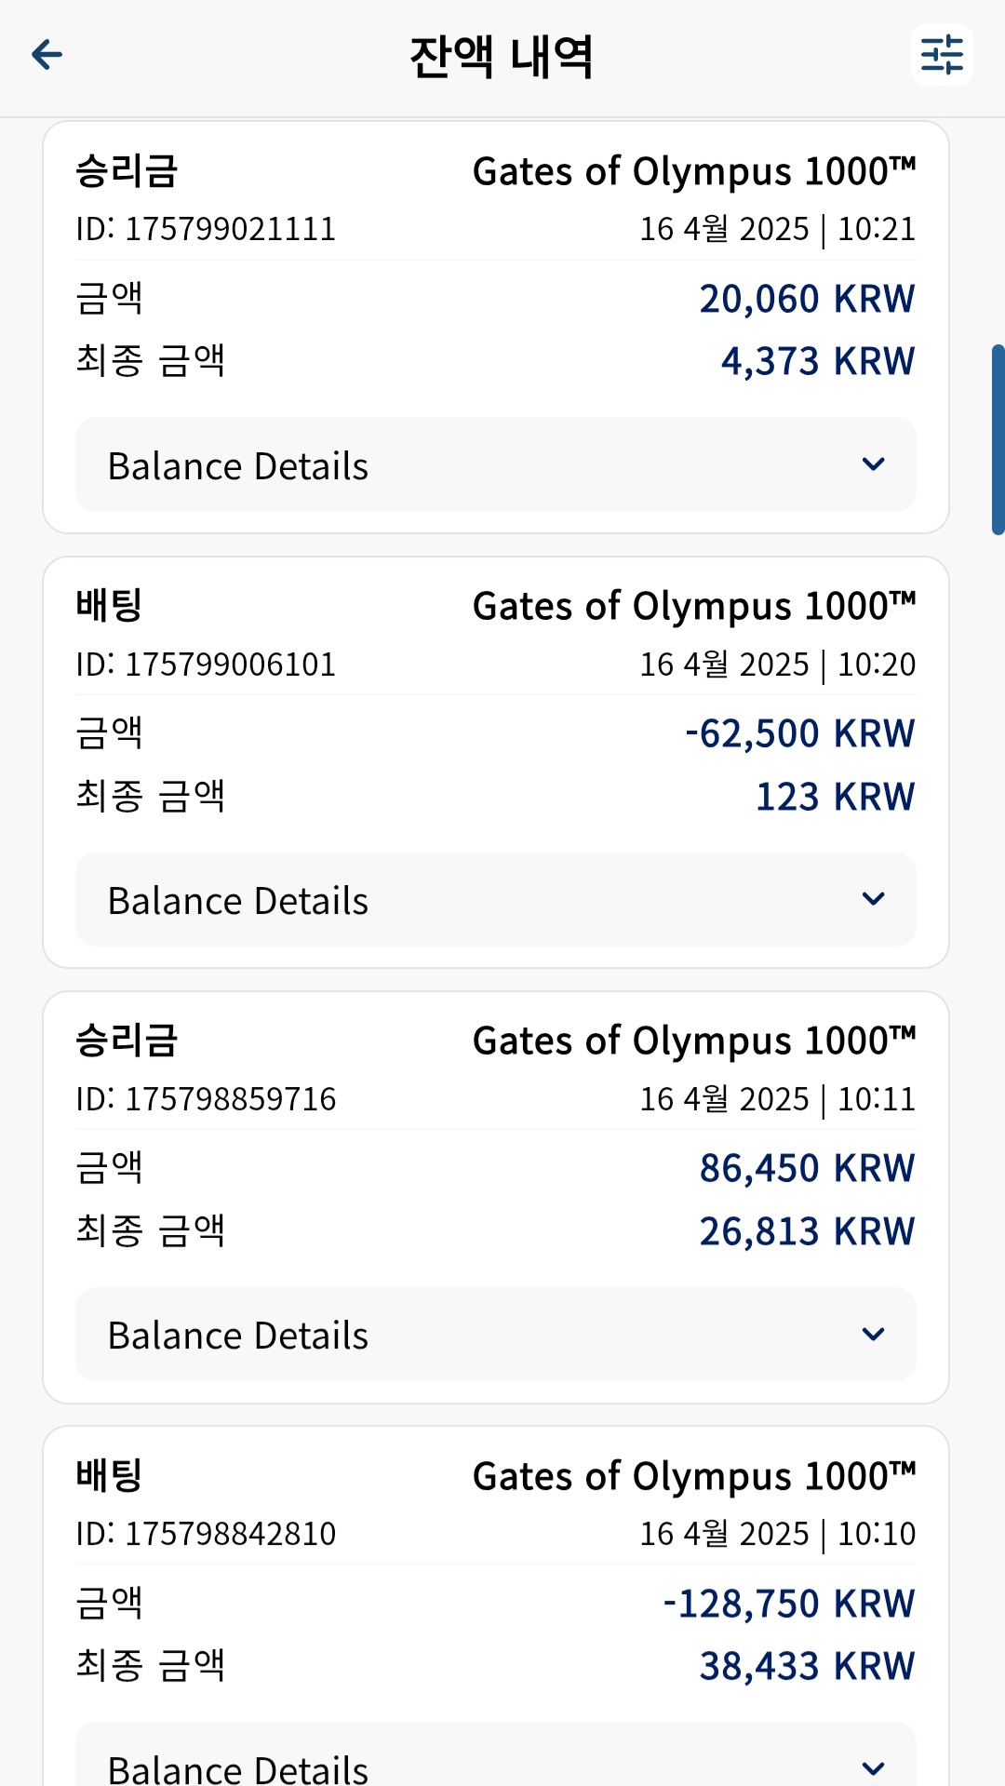
Task: Expand Balance Details for ID 175798859716
Action: [x=496, y=1335]
